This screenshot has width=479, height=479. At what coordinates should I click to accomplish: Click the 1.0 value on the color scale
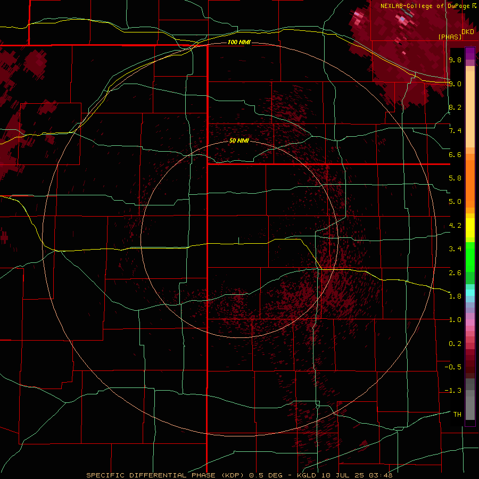[x=455, y=320]
